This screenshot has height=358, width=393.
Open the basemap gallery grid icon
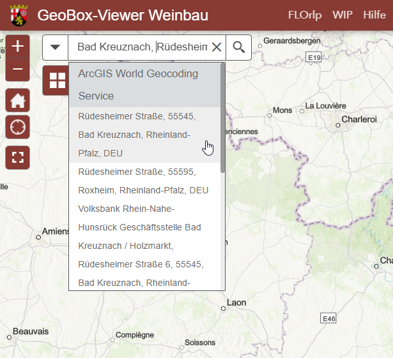click(x=57, y=80)
